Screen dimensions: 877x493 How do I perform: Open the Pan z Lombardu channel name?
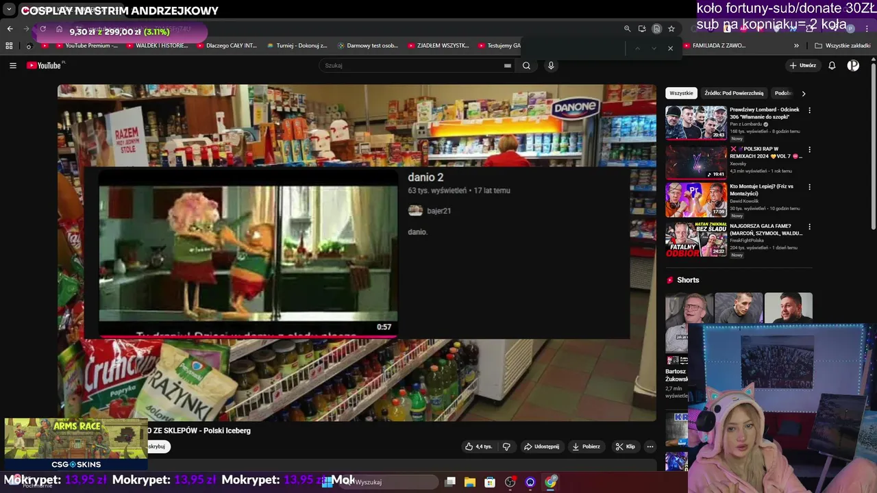pos(746,124)
